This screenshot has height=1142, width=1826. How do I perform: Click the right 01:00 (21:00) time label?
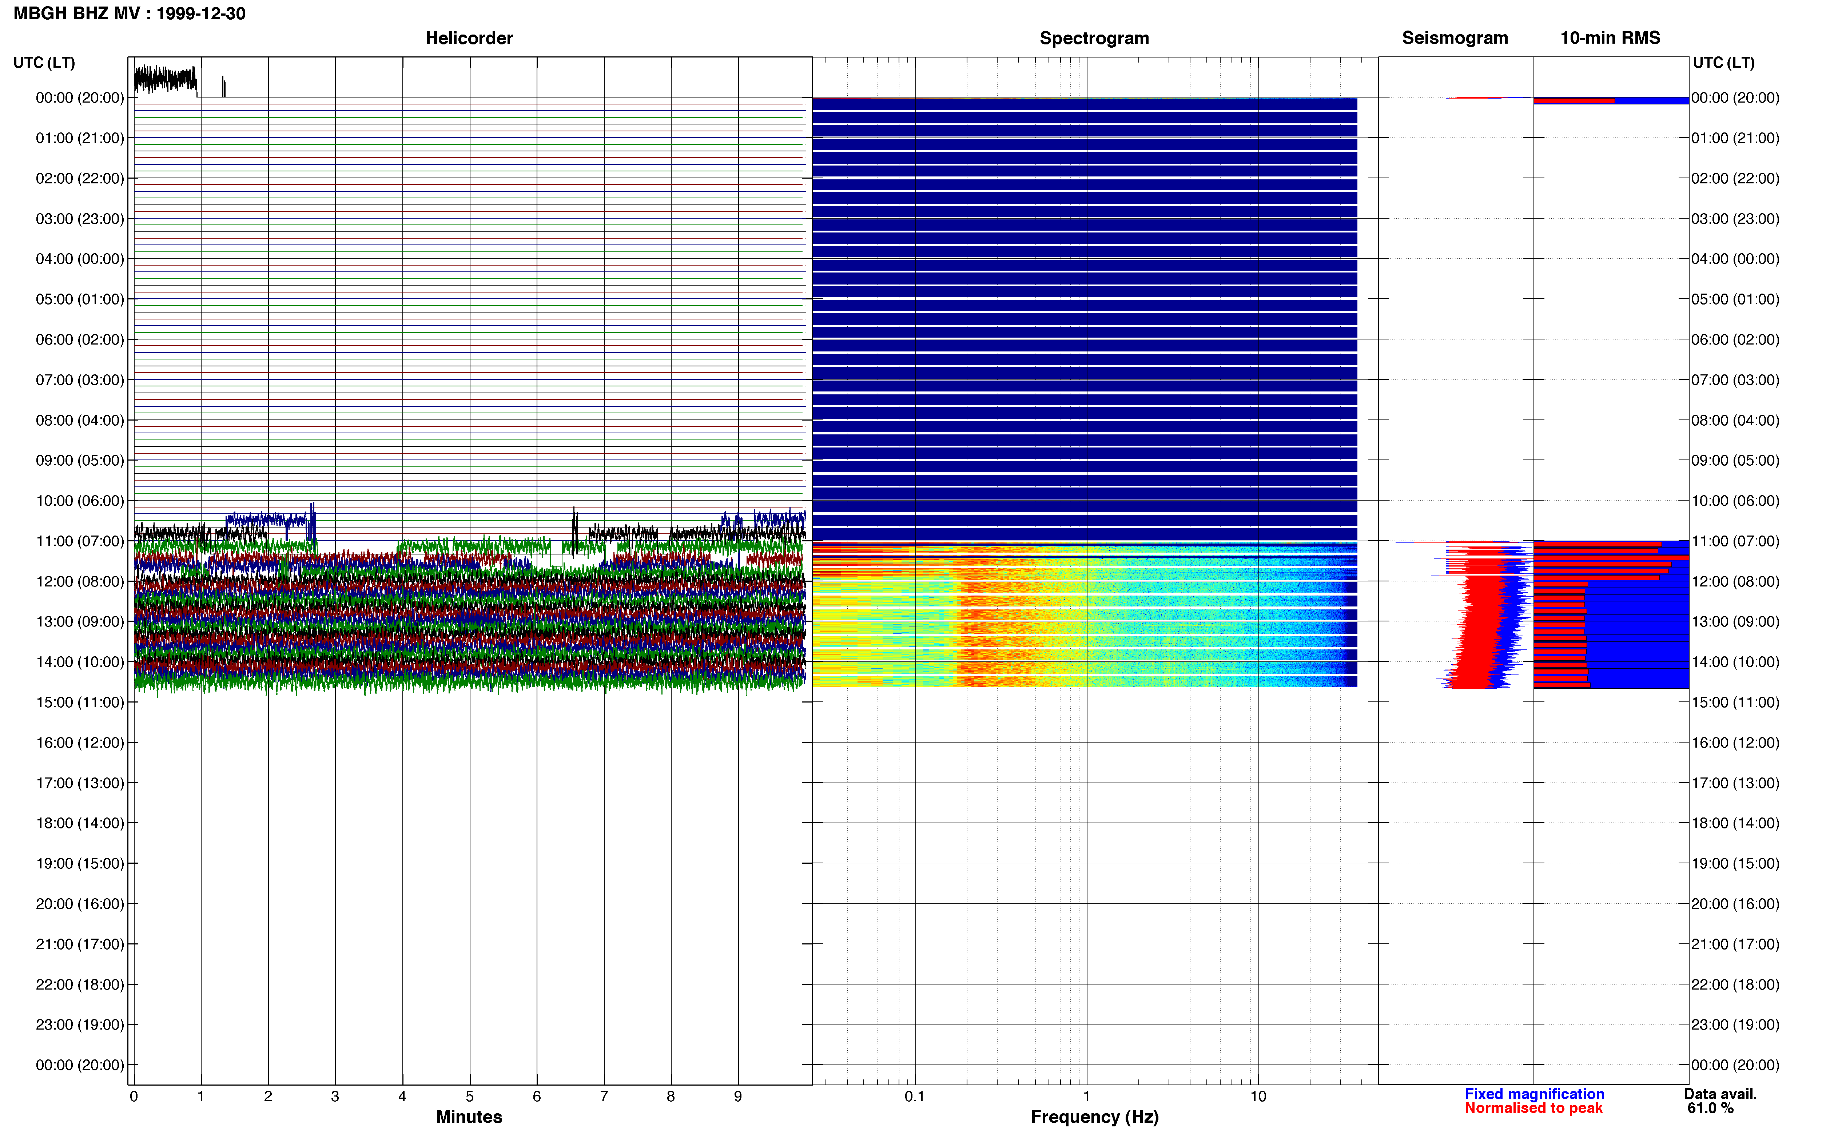click(x=1735, y=138)
